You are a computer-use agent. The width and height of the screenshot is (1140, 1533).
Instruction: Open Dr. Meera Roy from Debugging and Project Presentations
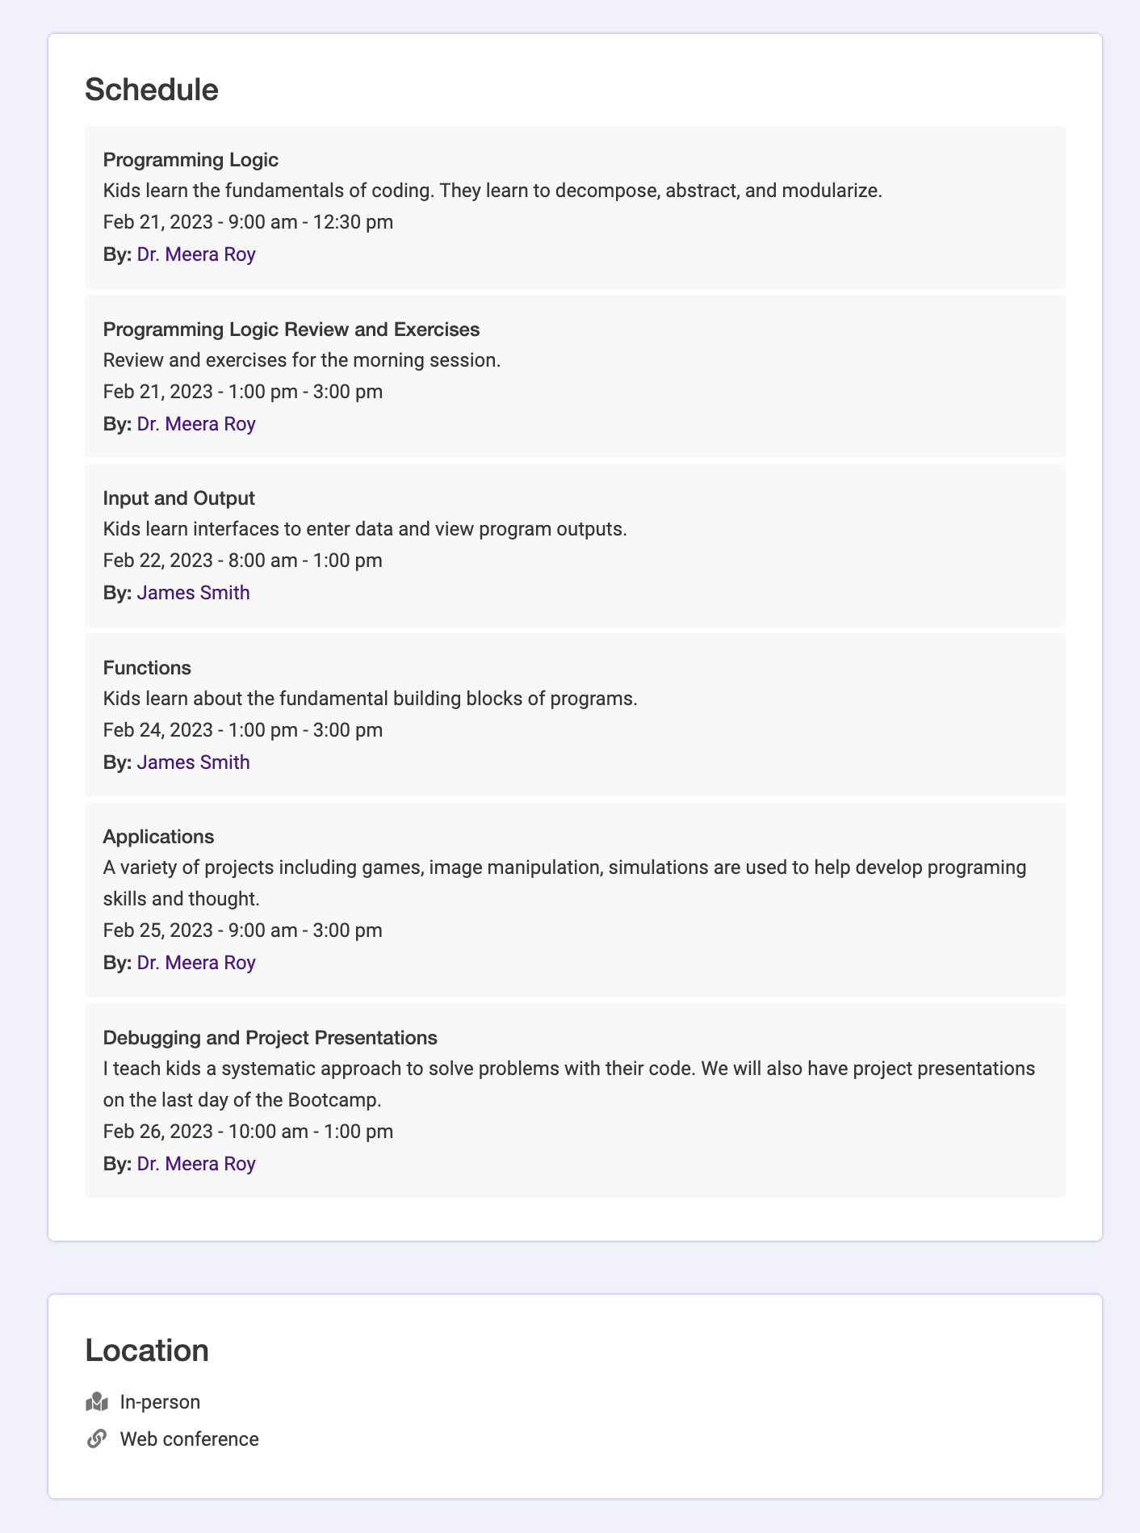pyautogui.click(x=196, y=1163)
